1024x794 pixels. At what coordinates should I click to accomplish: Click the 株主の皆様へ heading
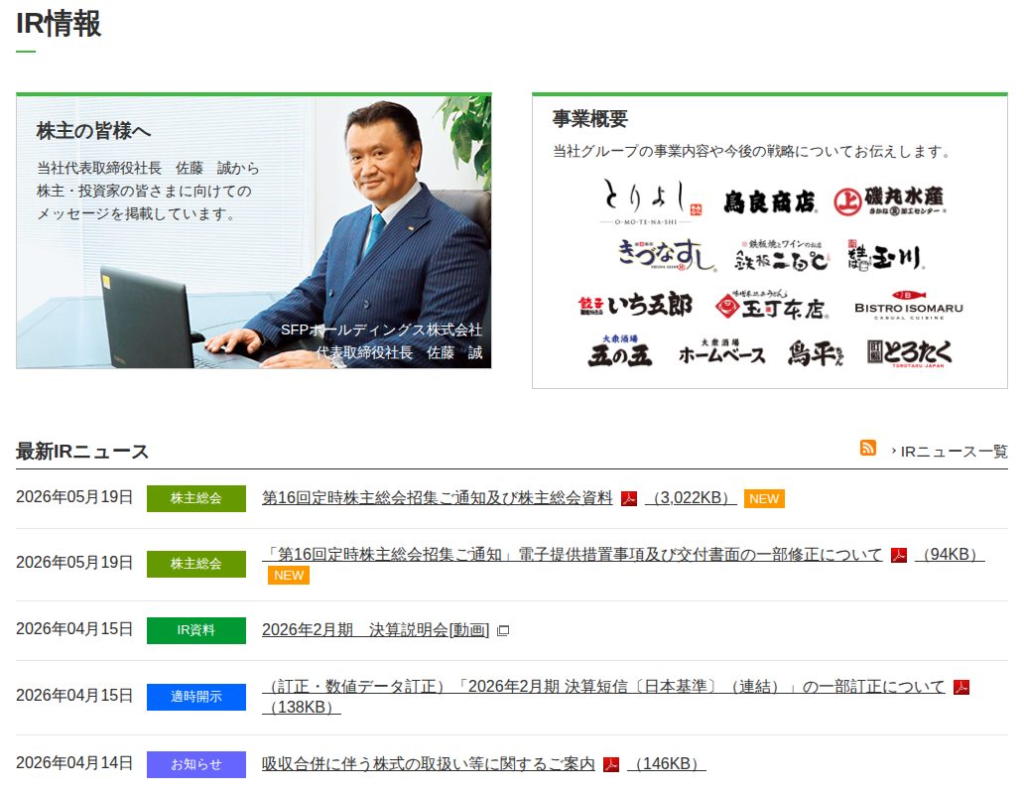coord(94,131)
